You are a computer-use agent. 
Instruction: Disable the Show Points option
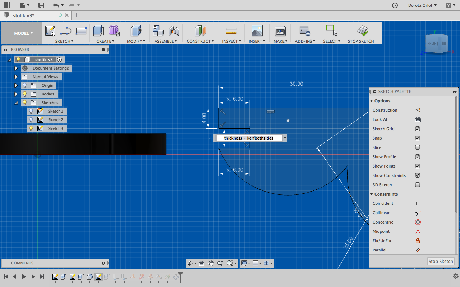[x=418, y=166]
